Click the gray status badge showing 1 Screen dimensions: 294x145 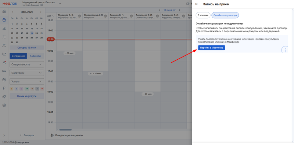pyautogui.click(x=37, y=89)
